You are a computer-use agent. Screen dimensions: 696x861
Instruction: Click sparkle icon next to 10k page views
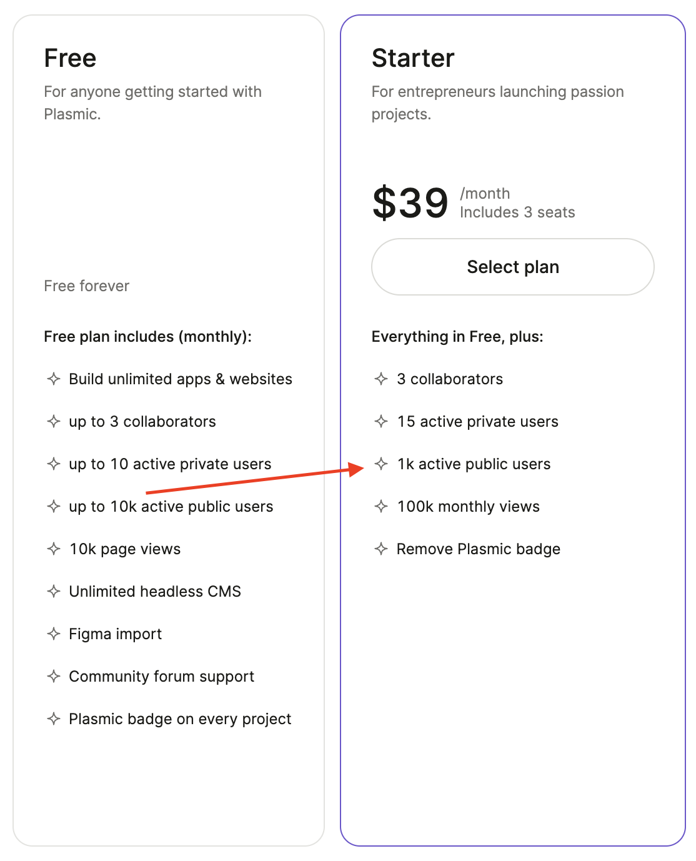tap(54, 549)
